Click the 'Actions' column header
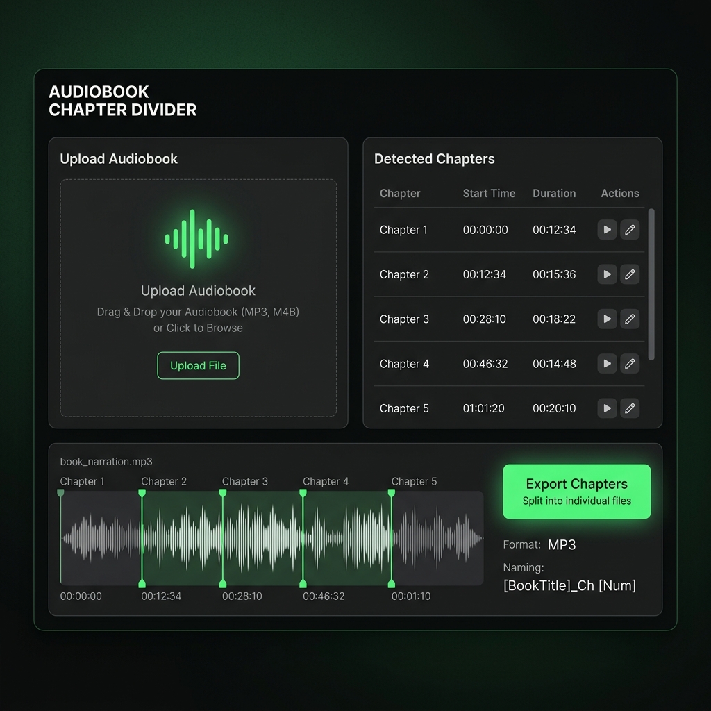Viewport: 711px width, 711px height. [620, 194]
